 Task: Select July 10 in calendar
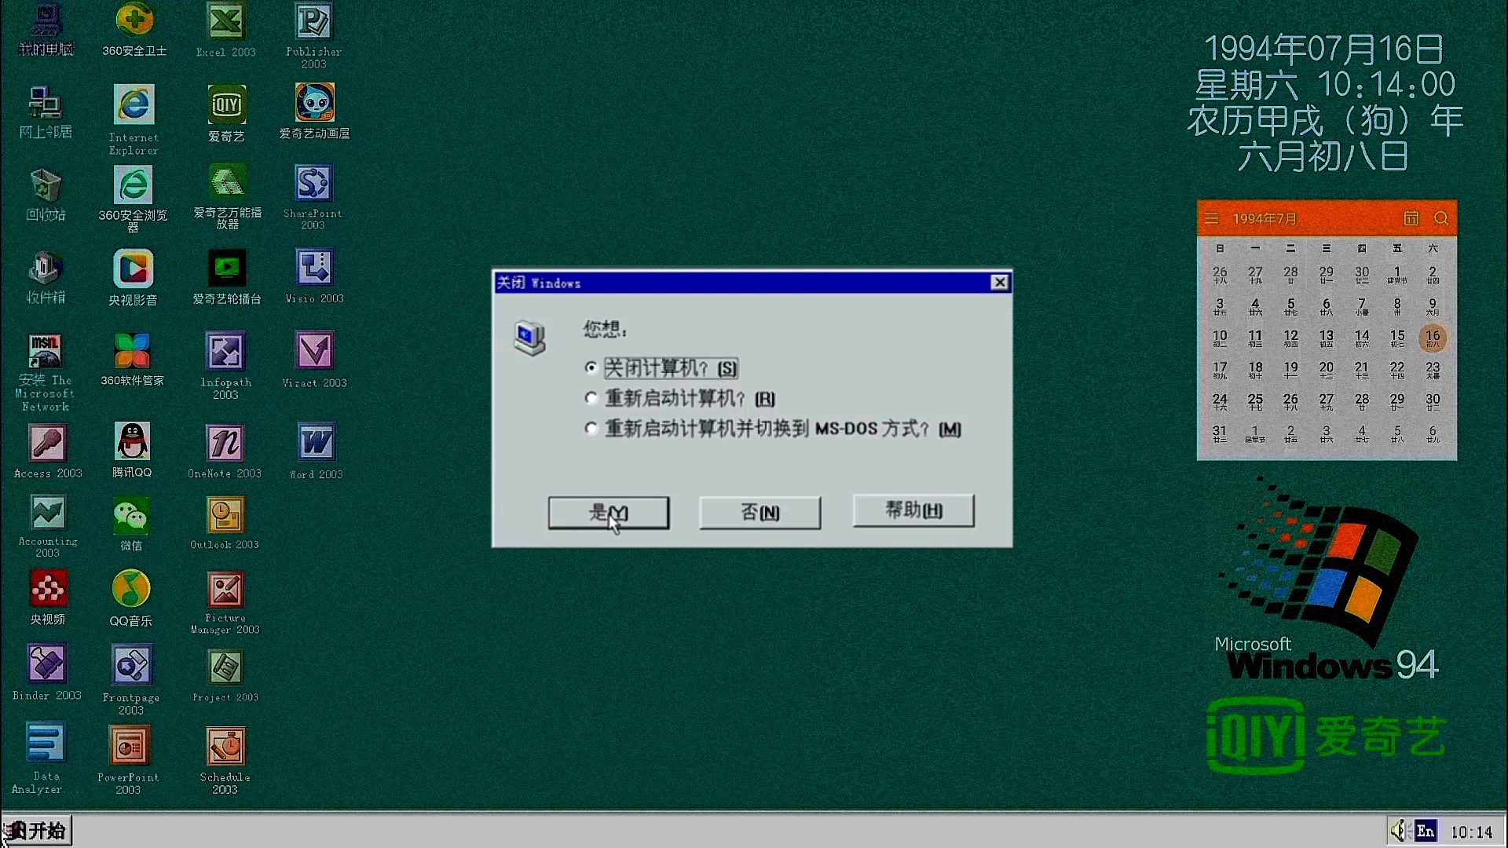pos(1220,338)
